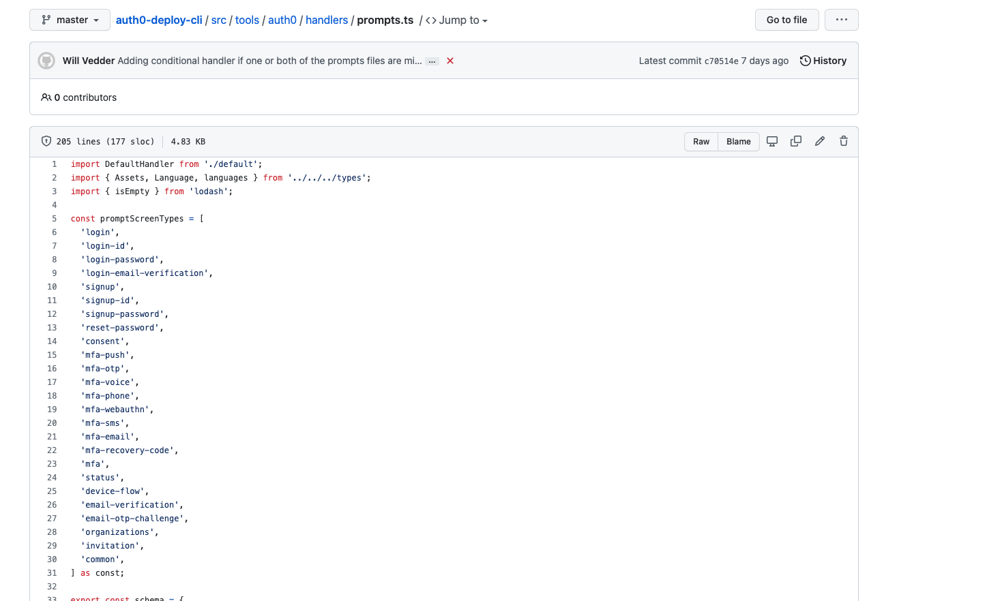Copy the raw file contents
The height and width of the screenshot is (601, 1002).
point(795,141)
